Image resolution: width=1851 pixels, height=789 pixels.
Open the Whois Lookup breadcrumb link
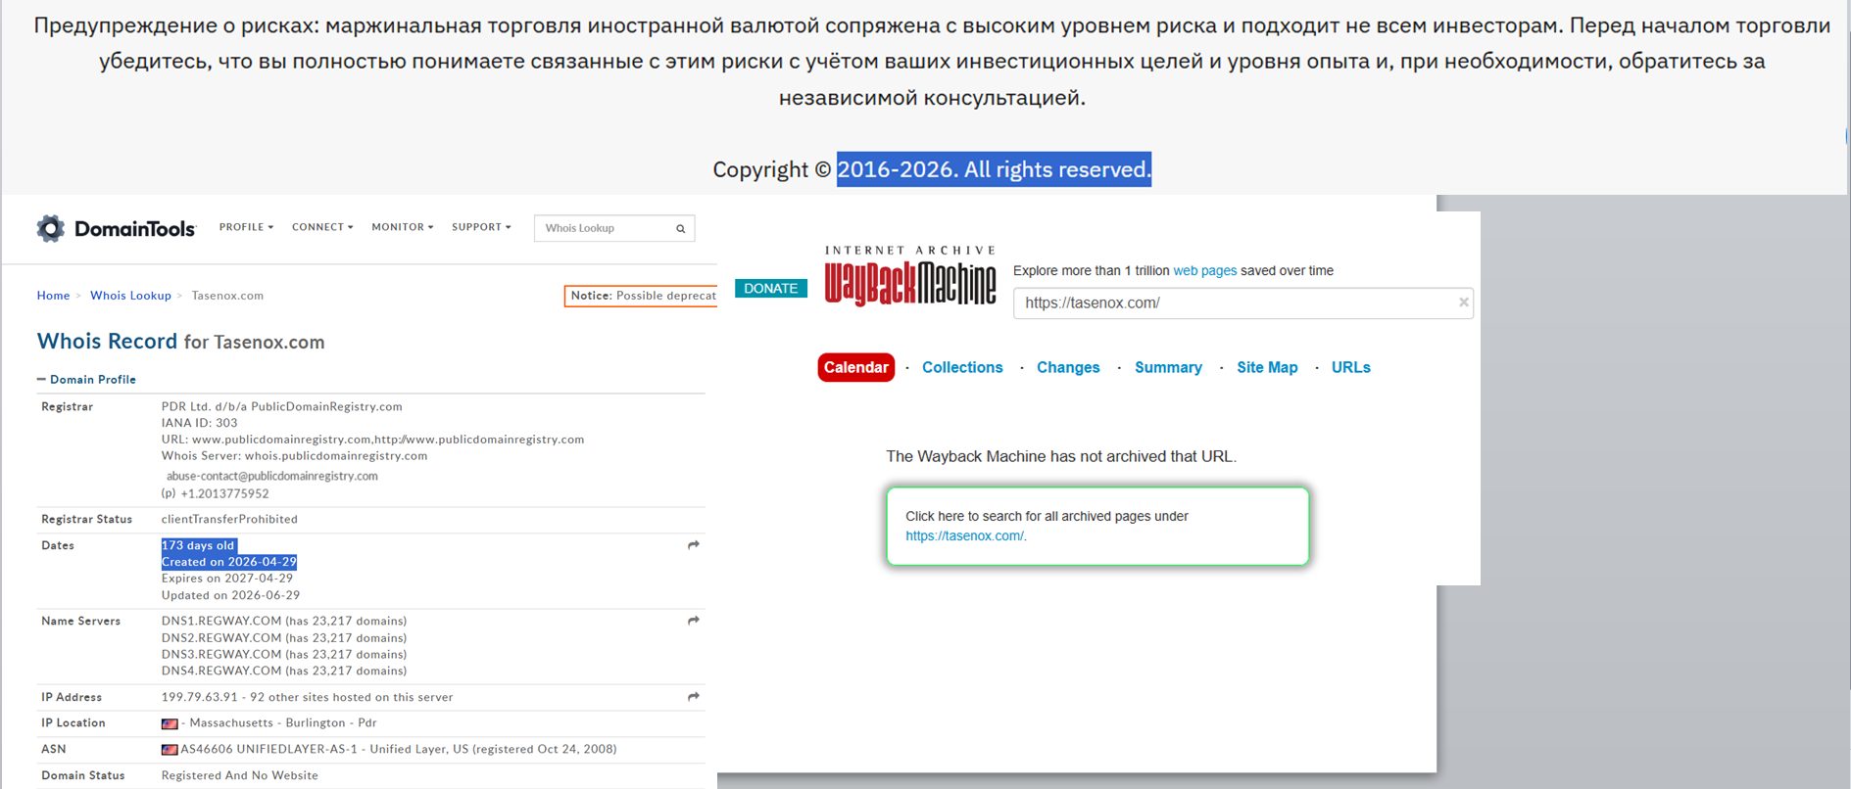(x=130, y=296)
